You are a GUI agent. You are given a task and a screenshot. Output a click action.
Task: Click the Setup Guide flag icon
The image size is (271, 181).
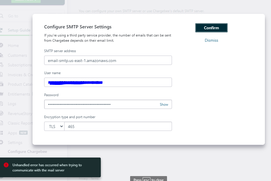point(2,30)
